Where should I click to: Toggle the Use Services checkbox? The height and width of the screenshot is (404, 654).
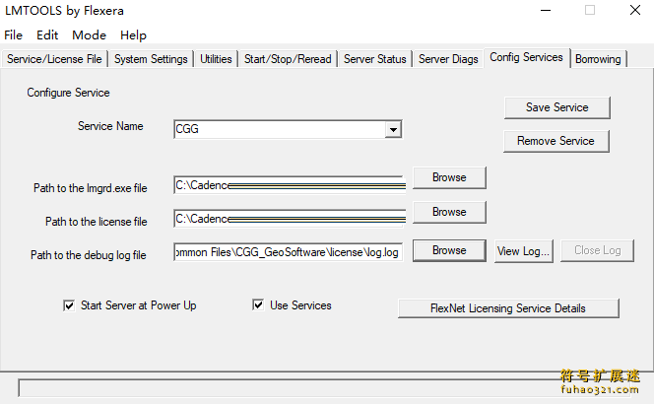(x=258, y=304)
